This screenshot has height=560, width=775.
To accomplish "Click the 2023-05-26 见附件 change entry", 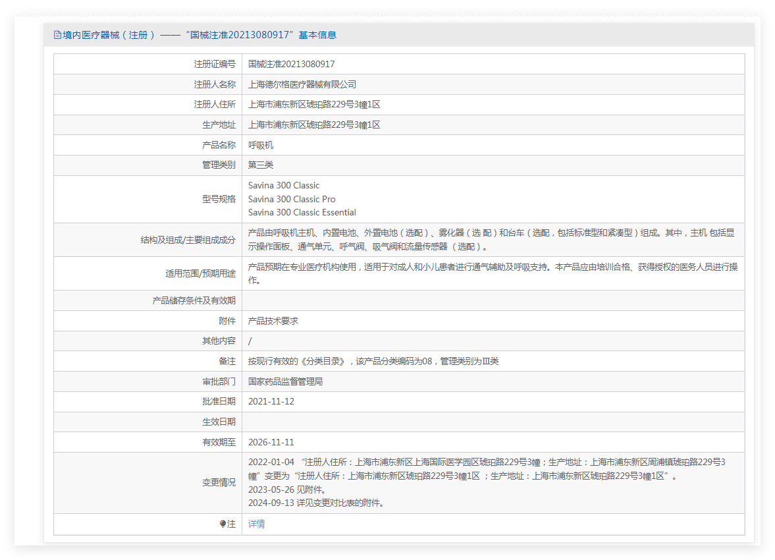I will [286, 490].
